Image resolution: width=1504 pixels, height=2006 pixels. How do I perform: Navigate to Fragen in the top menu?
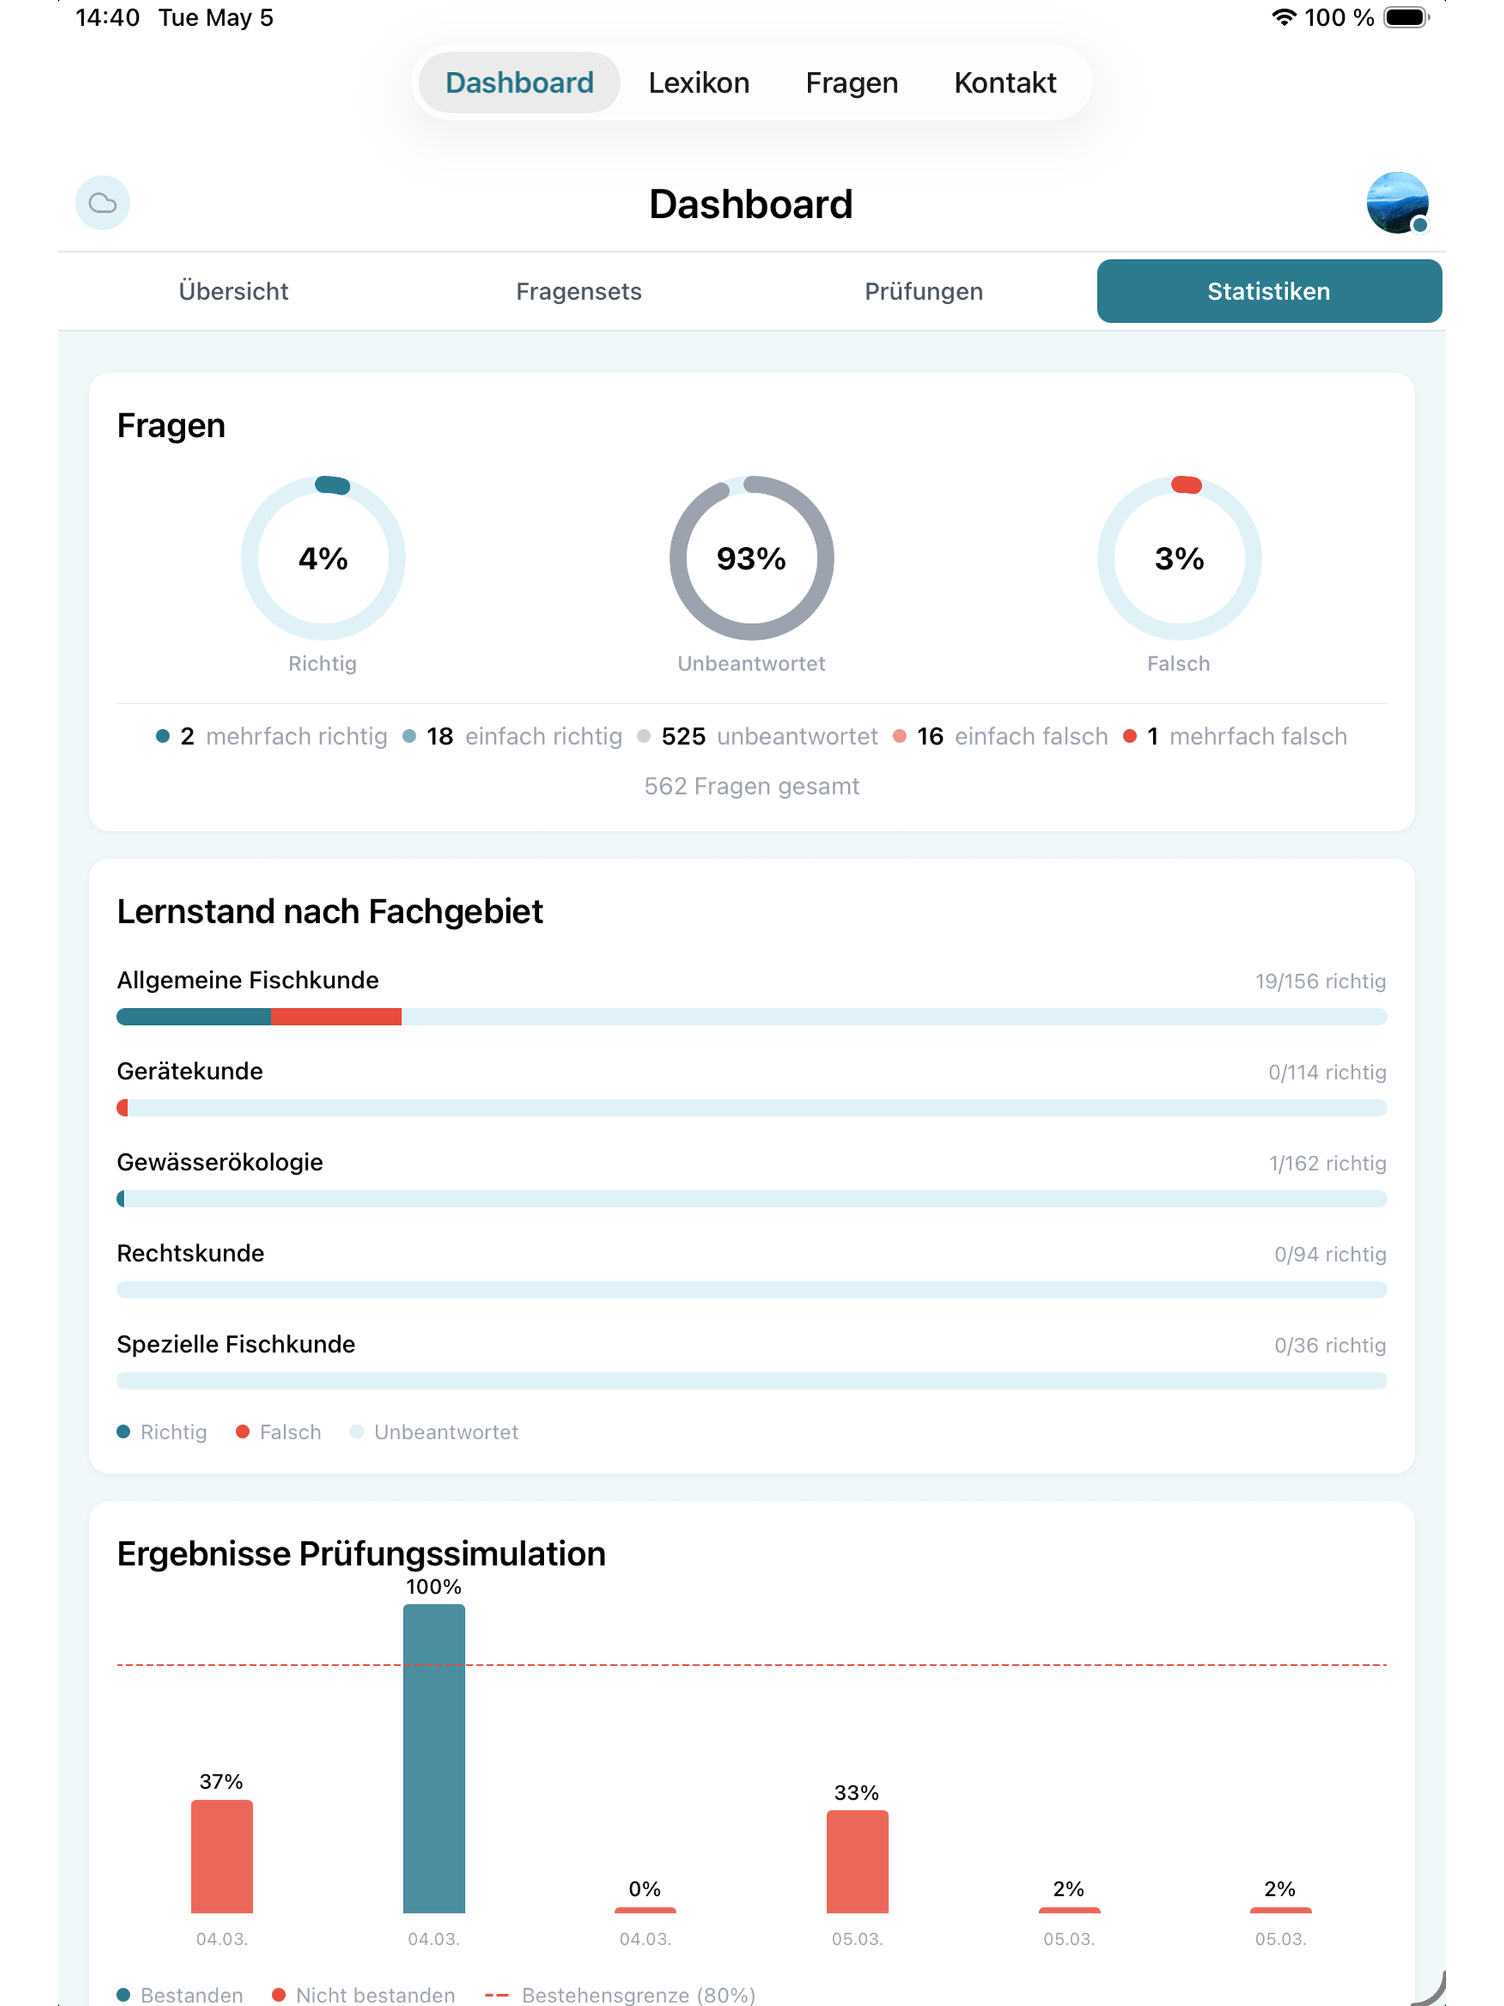852,82
